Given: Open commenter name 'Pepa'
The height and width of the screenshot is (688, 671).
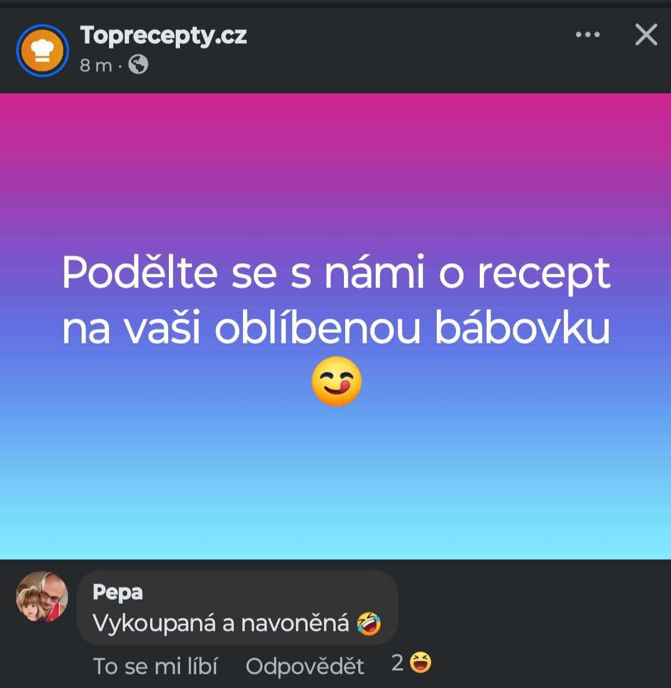Looking at the screenshot, I should tap(118, 593).
